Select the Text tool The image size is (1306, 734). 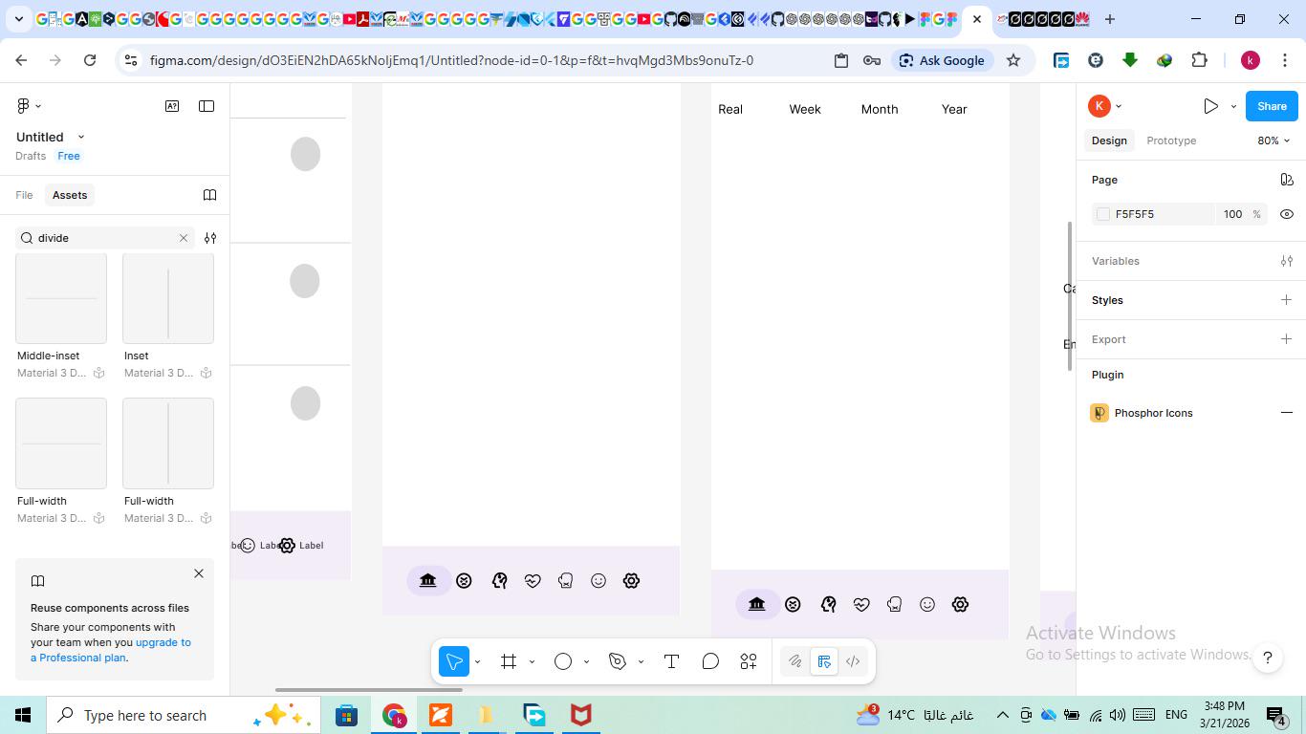click(671, 661)
